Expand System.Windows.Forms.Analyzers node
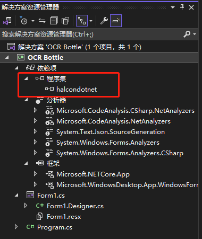Viewport: 202px width, 239px height. click(35, 142)
